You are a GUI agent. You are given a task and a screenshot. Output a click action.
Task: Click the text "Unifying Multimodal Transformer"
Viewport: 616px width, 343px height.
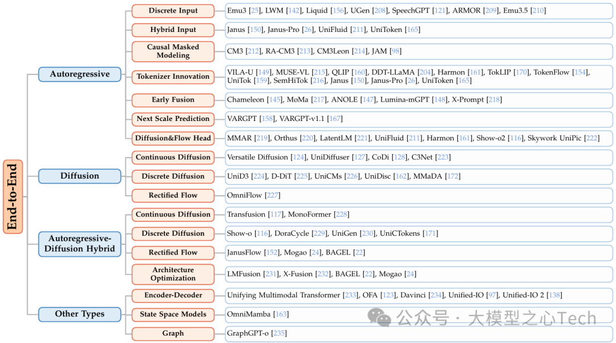click(283, 295)
